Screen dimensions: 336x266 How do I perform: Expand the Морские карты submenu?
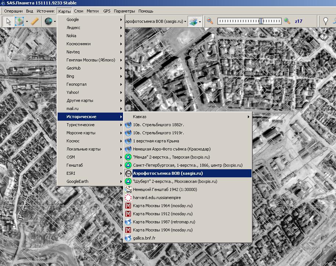tap(91, 133)
